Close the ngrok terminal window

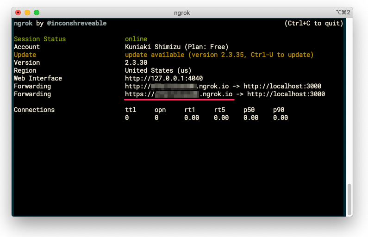[x=18, y=12]
